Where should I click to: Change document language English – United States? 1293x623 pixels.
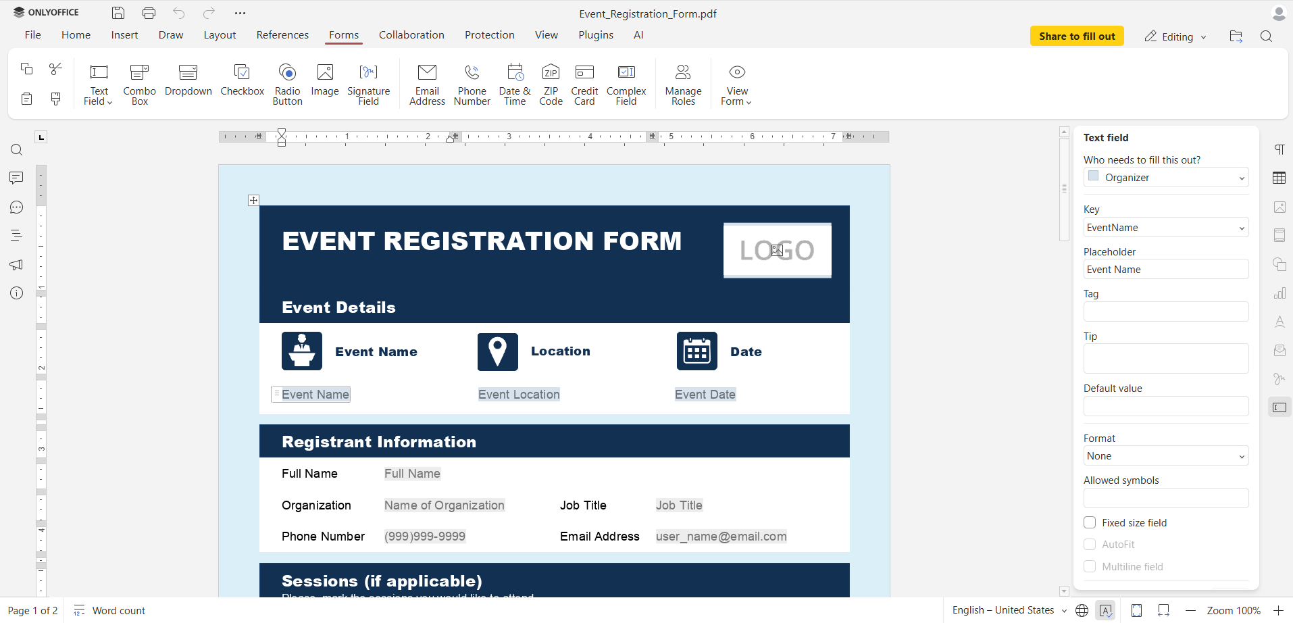pyautogui.click(x=1009, y=610)
